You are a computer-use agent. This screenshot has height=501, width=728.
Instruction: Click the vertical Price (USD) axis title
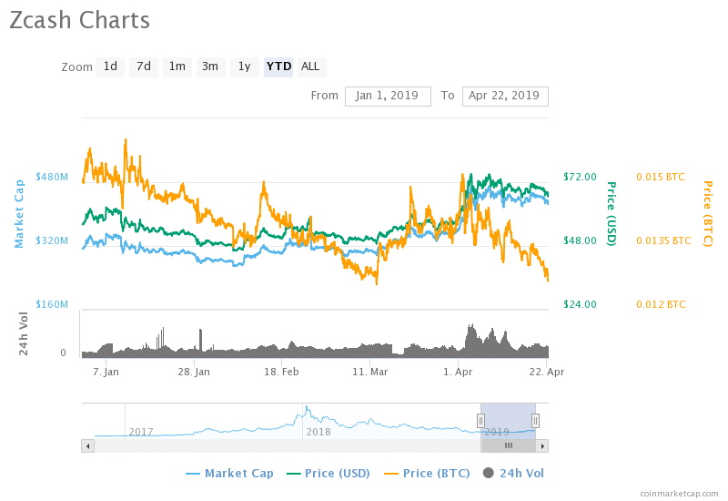(612, 214)
